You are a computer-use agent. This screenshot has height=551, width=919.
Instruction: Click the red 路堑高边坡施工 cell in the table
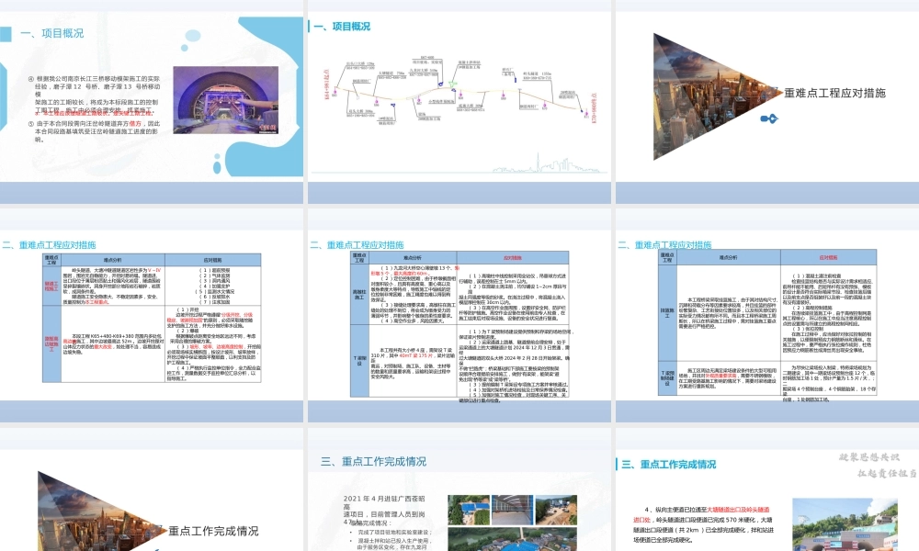pos(51,343)
